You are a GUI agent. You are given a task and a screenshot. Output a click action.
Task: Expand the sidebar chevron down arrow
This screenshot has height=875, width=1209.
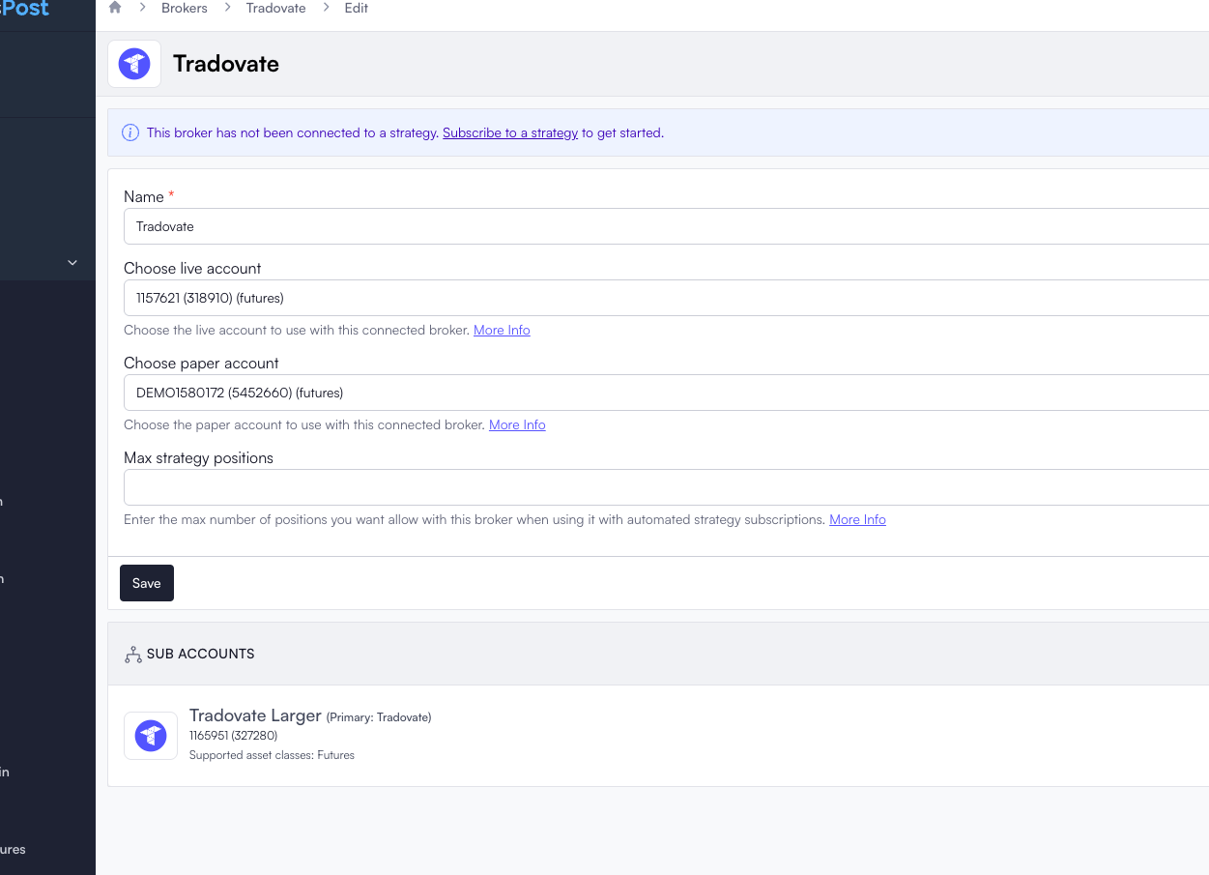[x=72, y=262]
